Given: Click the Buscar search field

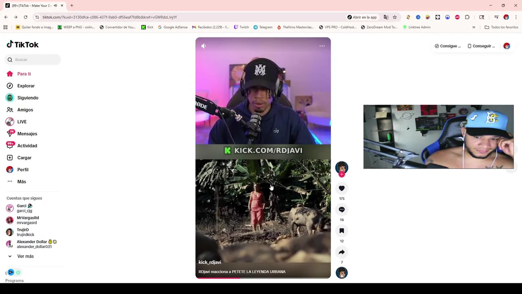Looking at the screenshot, I should 33,60.
